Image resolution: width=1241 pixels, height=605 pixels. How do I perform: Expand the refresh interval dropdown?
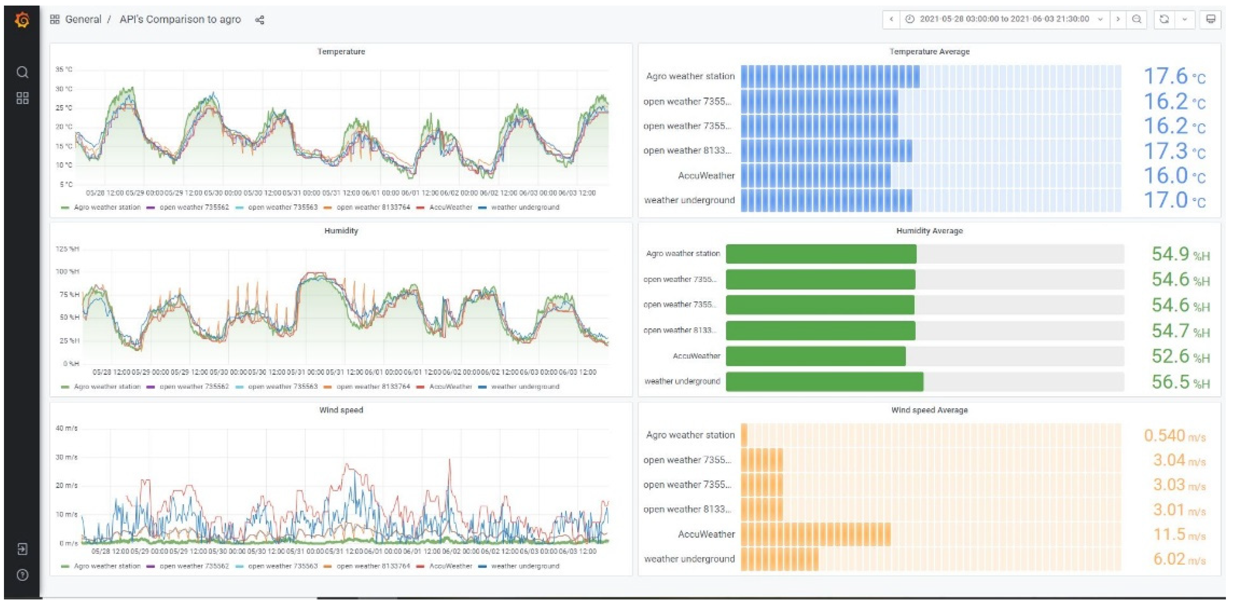click(1185, 19)
